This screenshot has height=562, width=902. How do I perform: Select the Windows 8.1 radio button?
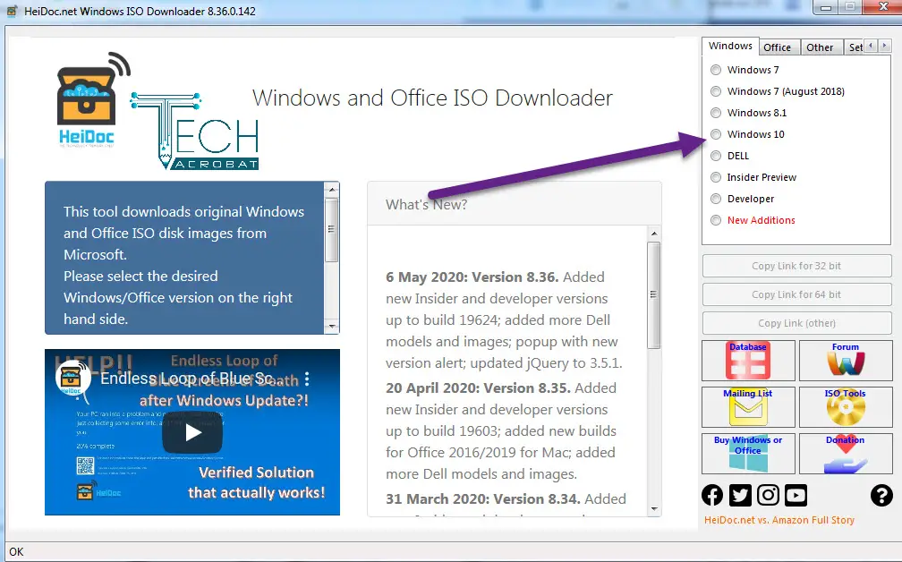click(x=716, y=113)
